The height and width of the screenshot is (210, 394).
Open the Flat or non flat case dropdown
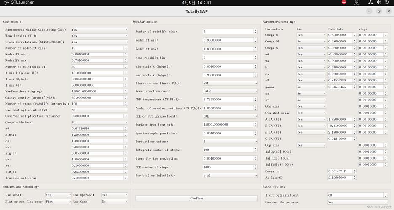coord(58,202)
